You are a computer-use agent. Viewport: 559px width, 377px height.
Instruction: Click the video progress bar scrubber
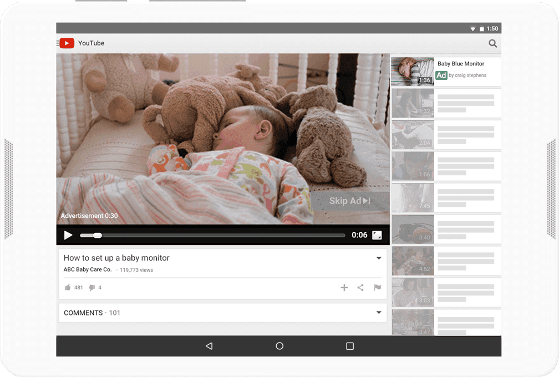(98, 235)
